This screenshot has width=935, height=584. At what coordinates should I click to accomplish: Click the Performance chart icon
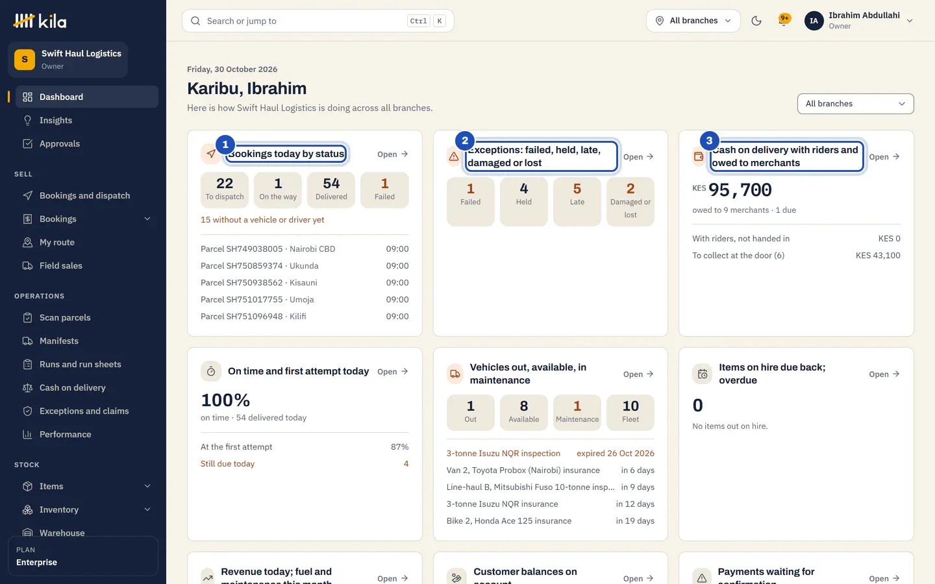(x=27, y=434)
